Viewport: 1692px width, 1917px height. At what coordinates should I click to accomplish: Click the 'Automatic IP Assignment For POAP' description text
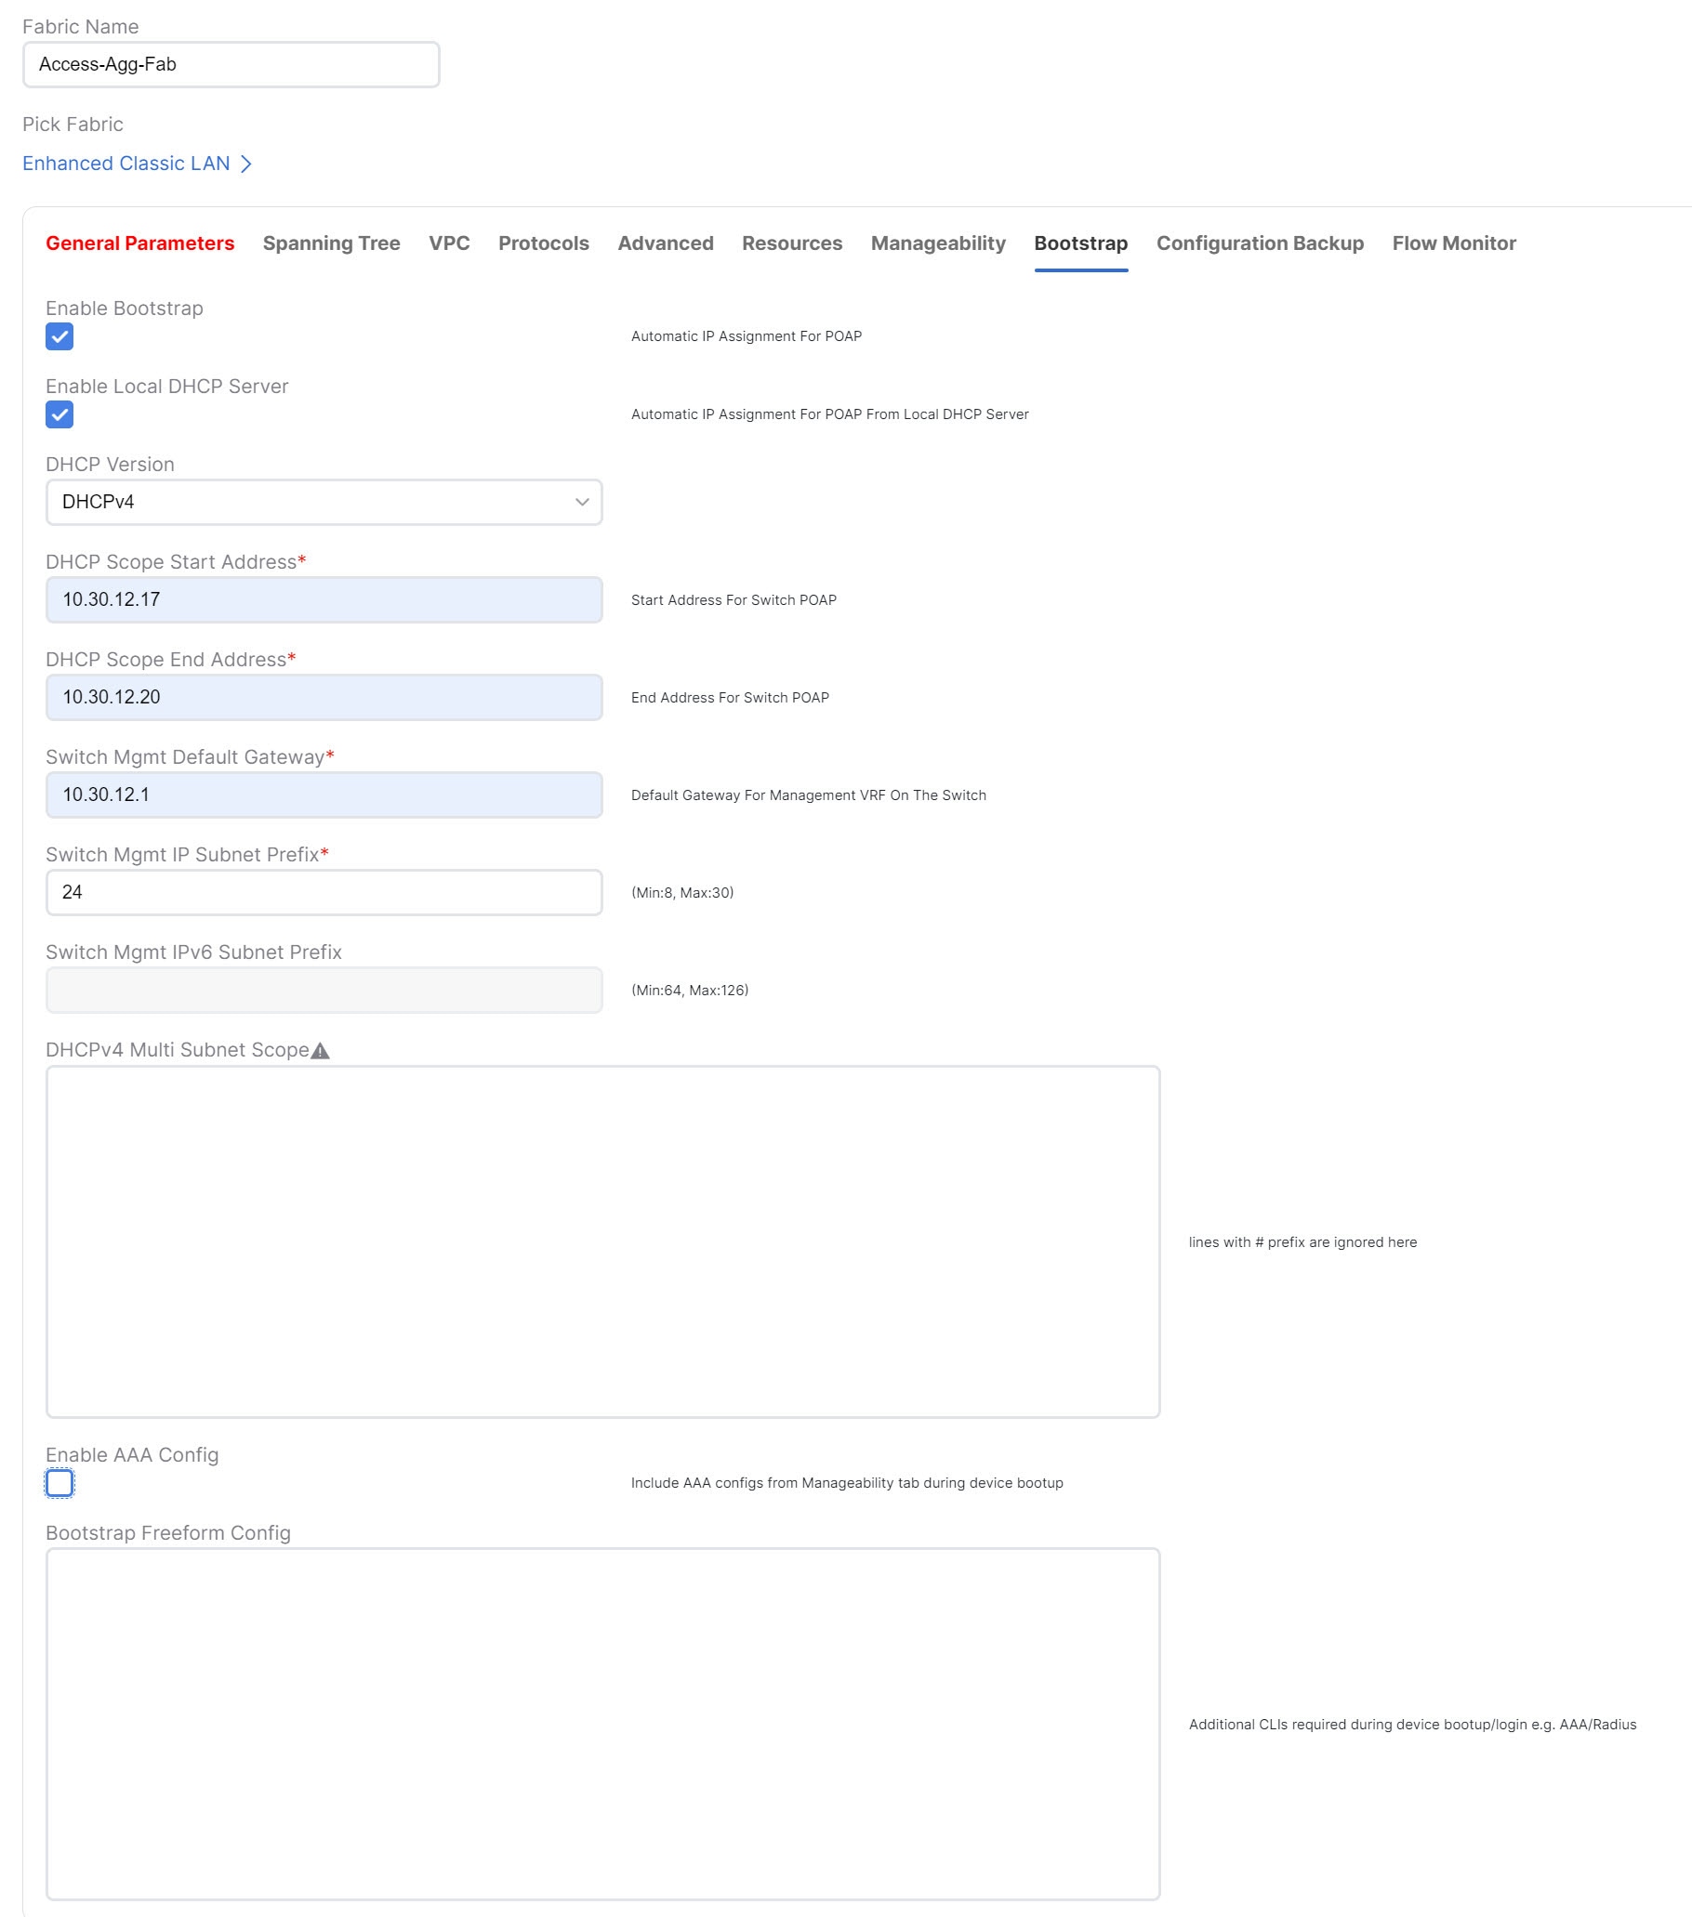coord(746,336)
